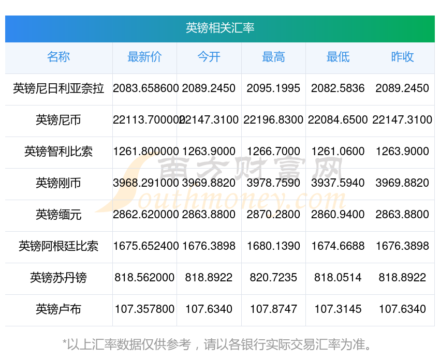This screenshot has height=361, width=440.
Task: Click the 英镑智利比索 row name
Action: tap(58, 152)
